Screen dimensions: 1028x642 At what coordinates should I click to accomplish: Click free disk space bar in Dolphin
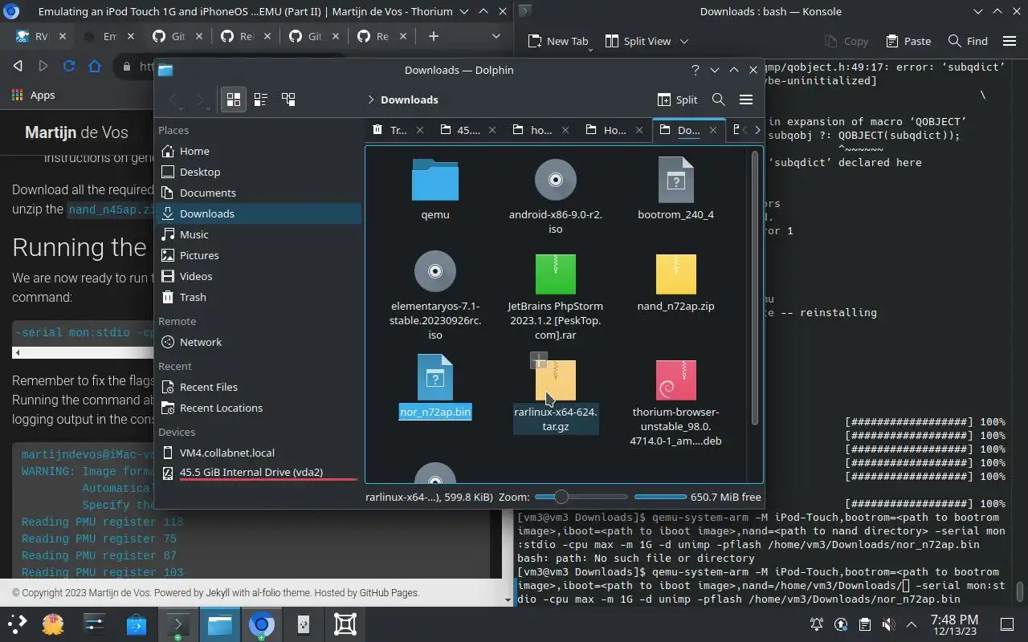click(660, 498)
